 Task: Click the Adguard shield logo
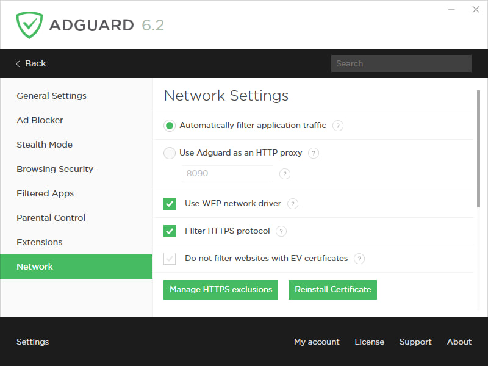coord(29,25)
